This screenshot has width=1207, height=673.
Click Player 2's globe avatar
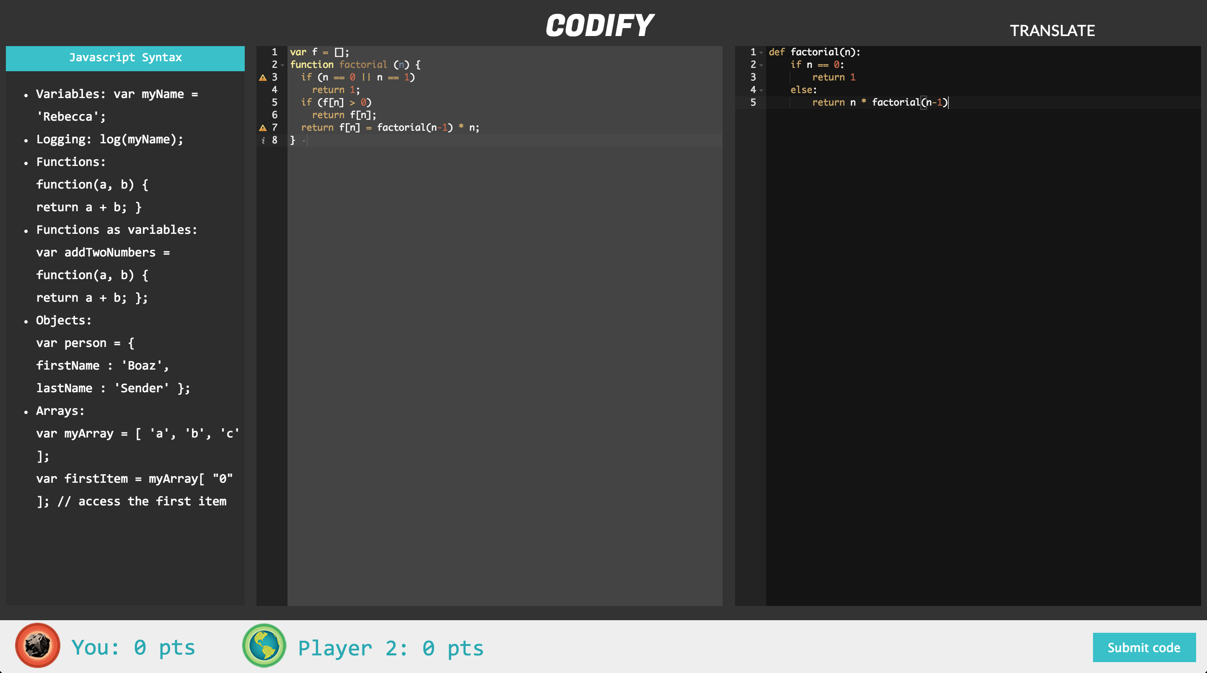[264, 645]
